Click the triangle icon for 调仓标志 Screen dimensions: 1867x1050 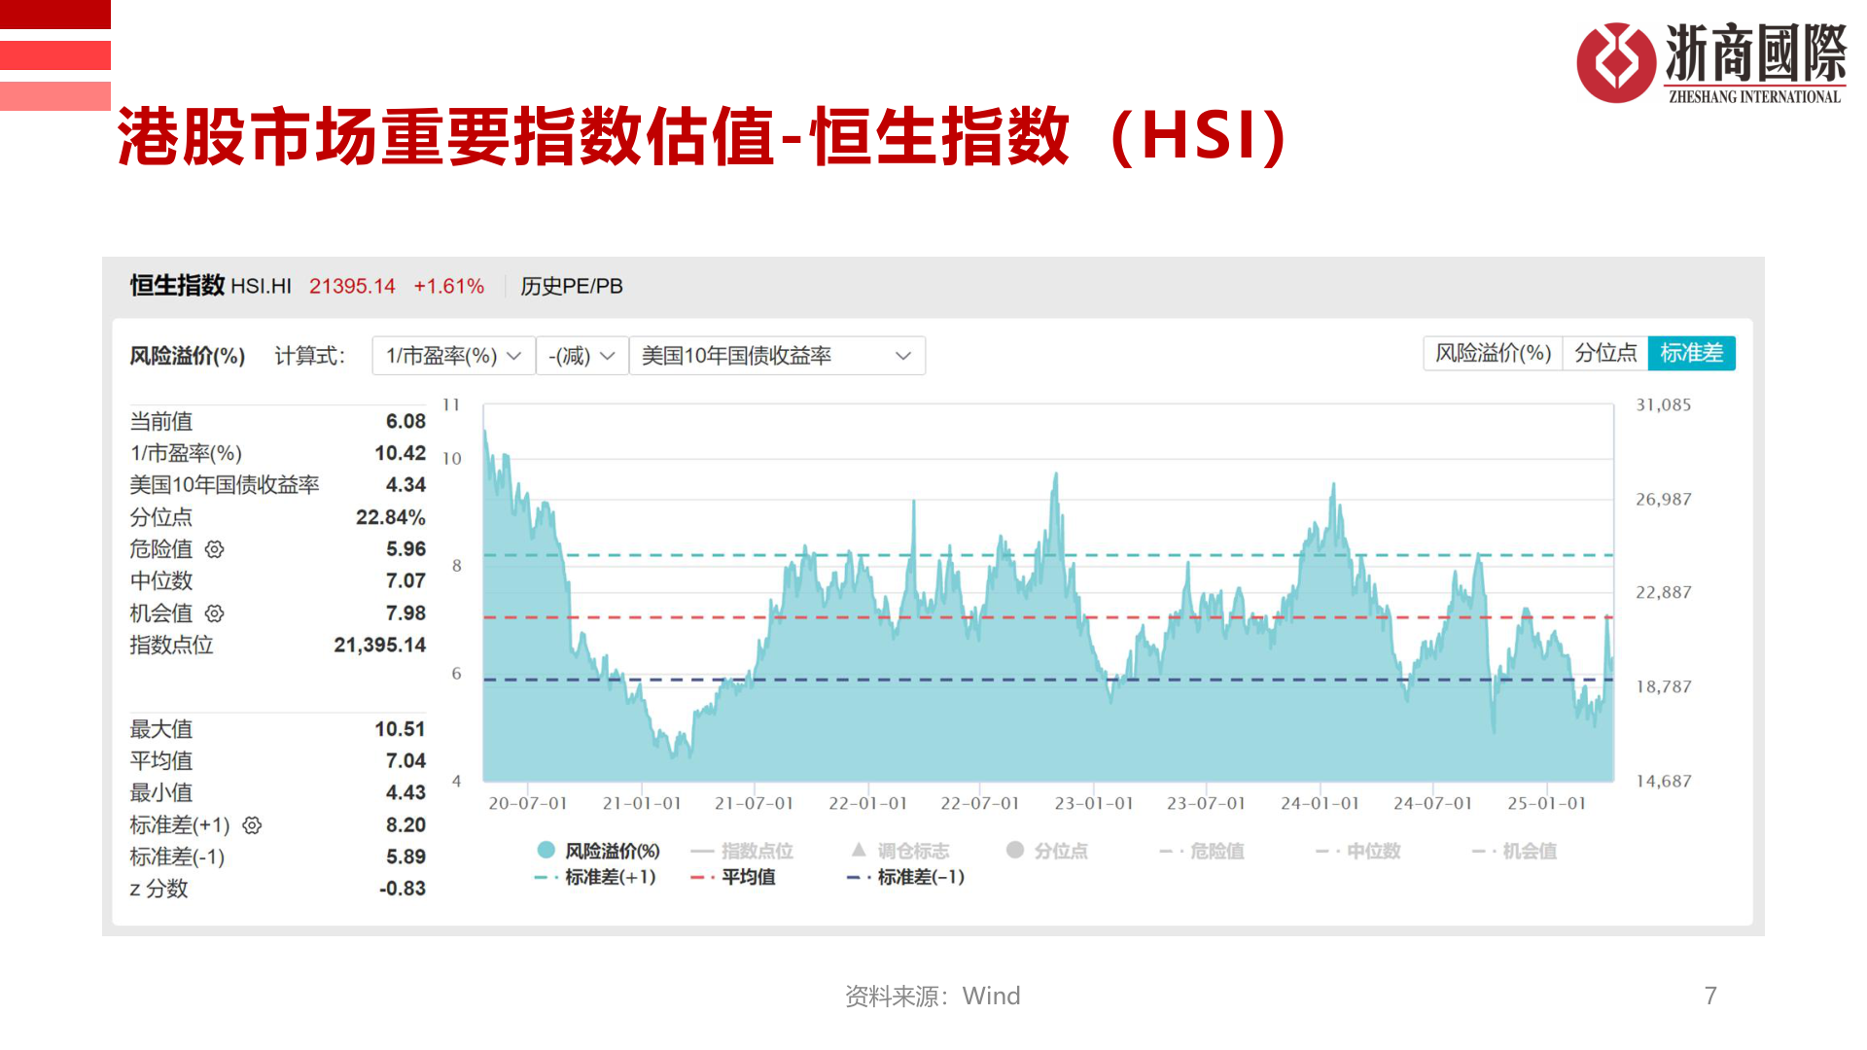(857, 850)
